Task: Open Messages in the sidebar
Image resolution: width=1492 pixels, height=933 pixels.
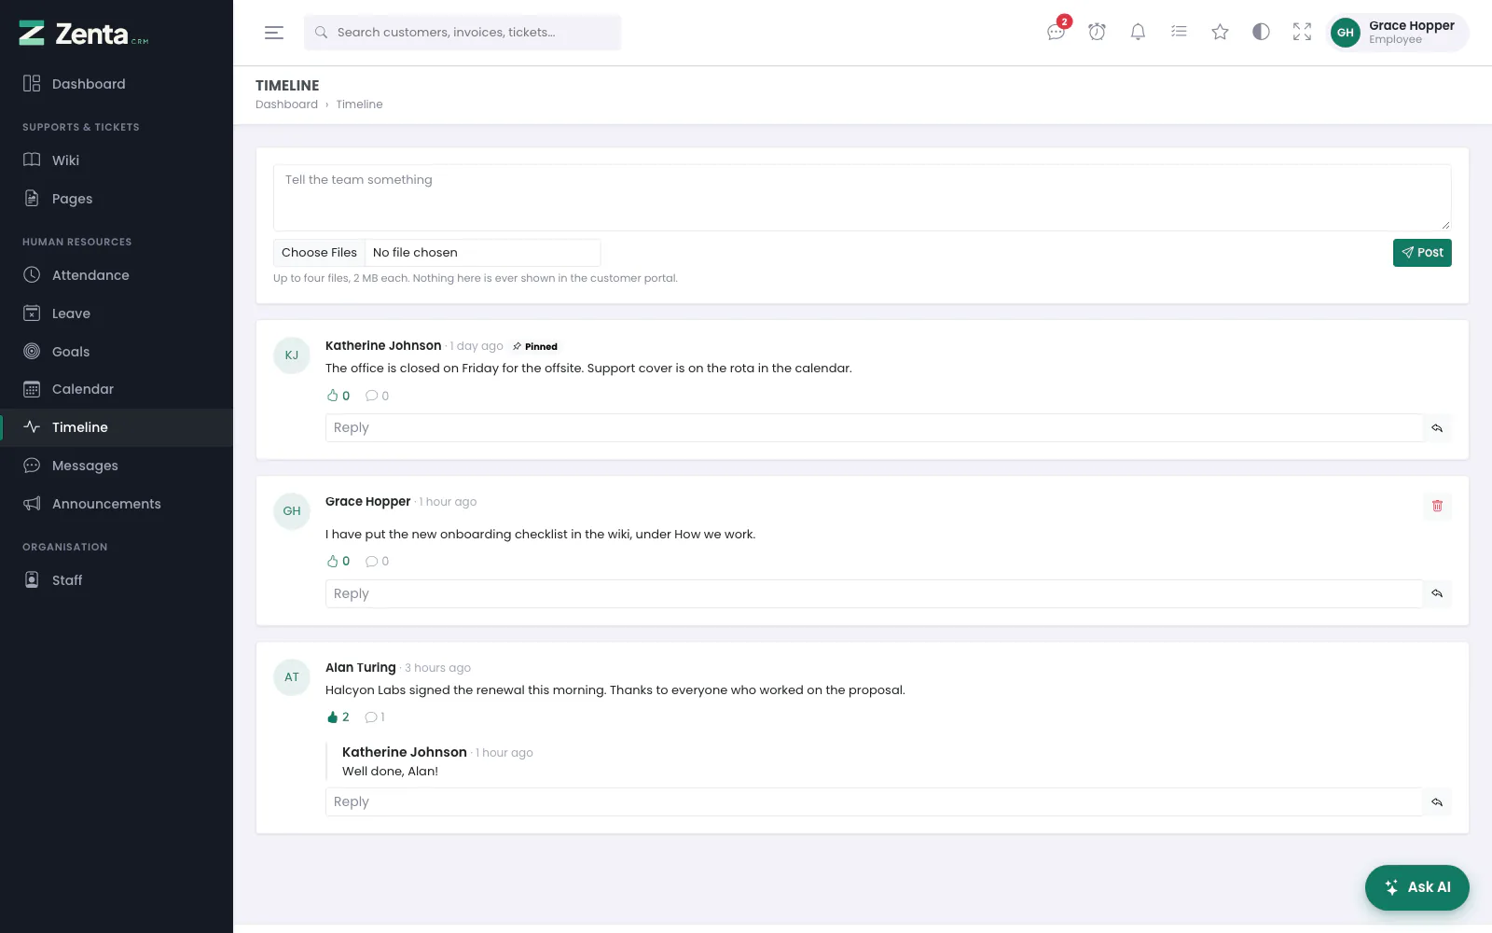Action: [117, 466]
